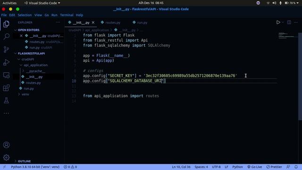Open the network indicator in top bar
The height and width of the screenshot is (170, 302).
coord(268,3)
